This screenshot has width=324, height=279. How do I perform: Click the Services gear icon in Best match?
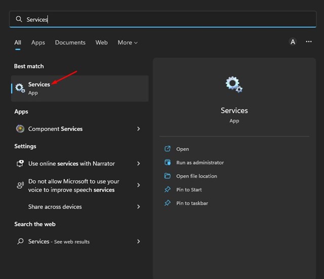pos(20,88)
